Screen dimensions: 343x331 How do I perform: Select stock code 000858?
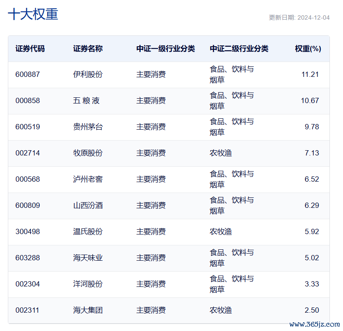[28, 100]
